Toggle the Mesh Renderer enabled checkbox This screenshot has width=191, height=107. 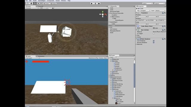(x=140, y=39)
